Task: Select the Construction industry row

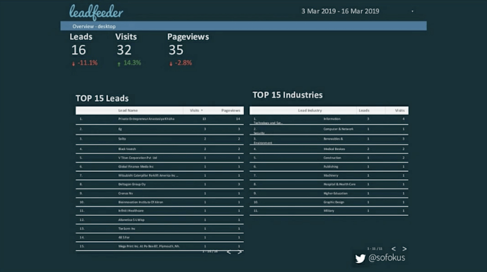Action: [x=329, y=158]
